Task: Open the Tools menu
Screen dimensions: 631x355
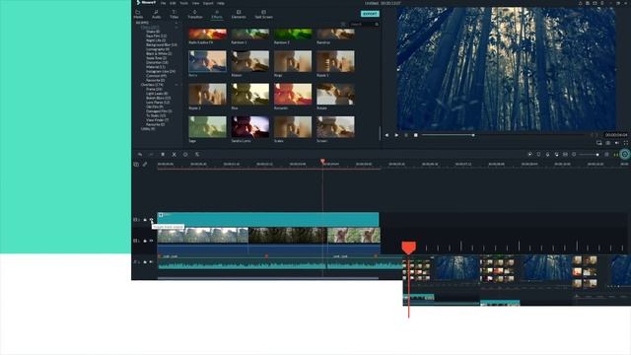Action: (x=184, y=3)
